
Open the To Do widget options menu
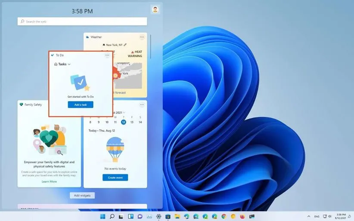[x=107, y=55]
